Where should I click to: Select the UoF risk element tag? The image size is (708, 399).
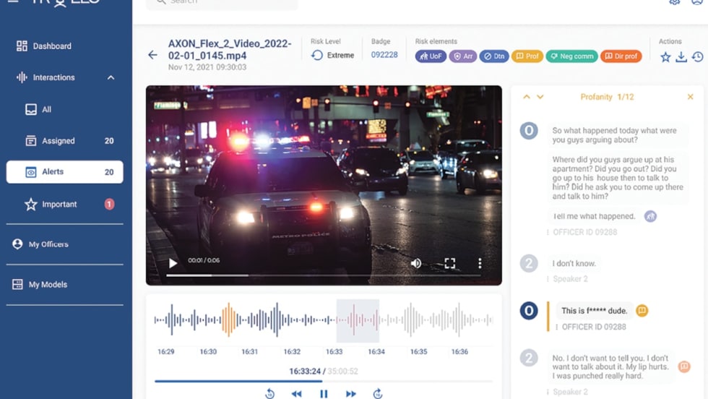tap(431, 56)
